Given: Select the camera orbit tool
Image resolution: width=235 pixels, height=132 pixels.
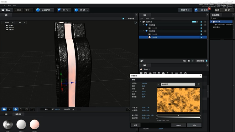Looking at the screenshot, I should (x=4, y=109).
